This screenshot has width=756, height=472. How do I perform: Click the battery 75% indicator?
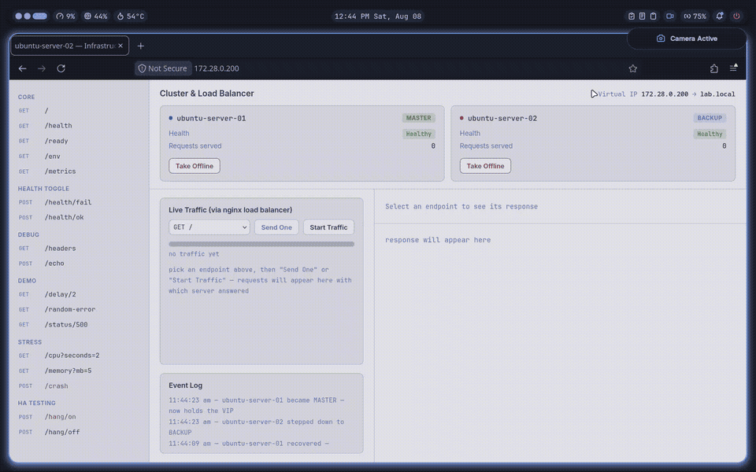(695, 16)
